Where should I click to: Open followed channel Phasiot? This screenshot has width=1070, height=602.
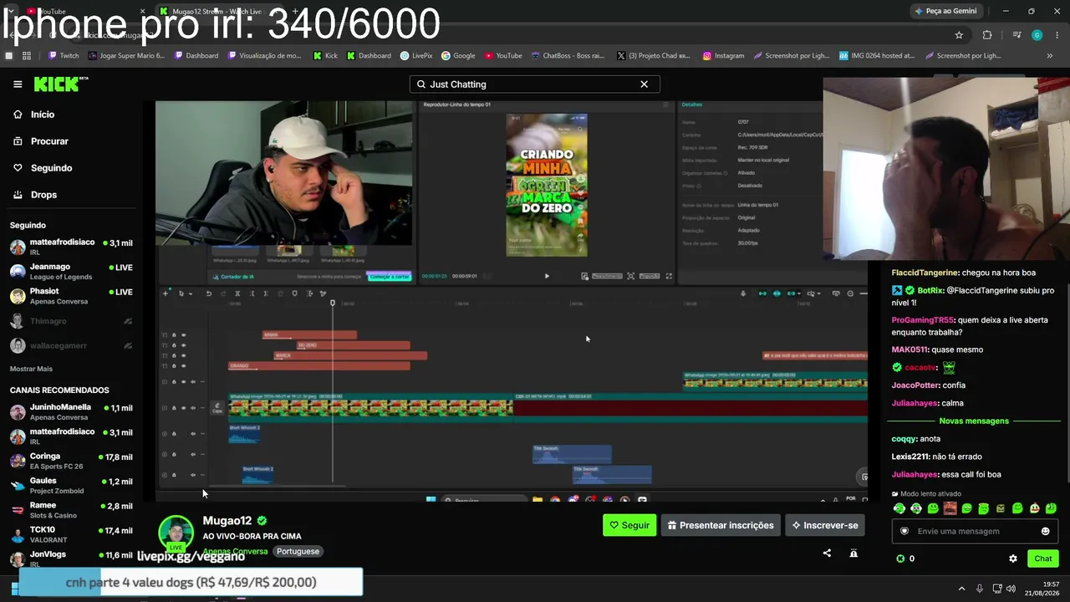[71, 296]
